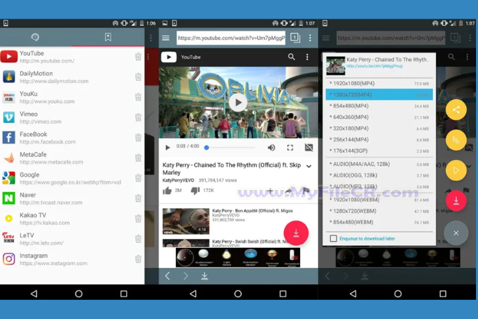Switch to the bookmarks tab icon
478x319 pixels.
pyautogui.click(x=108, y=37)
